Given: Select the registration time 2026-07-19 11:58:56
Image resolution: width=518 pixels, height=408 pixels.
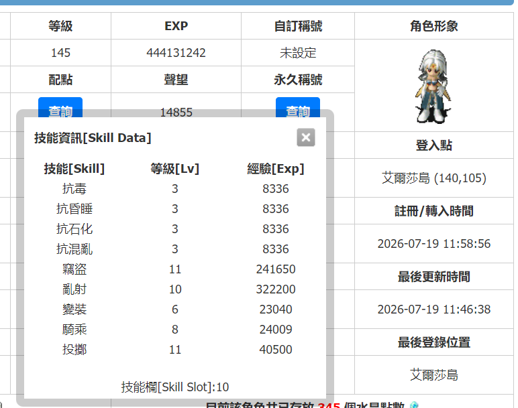Looking at the screenshot, I should (x=433, y=244).
